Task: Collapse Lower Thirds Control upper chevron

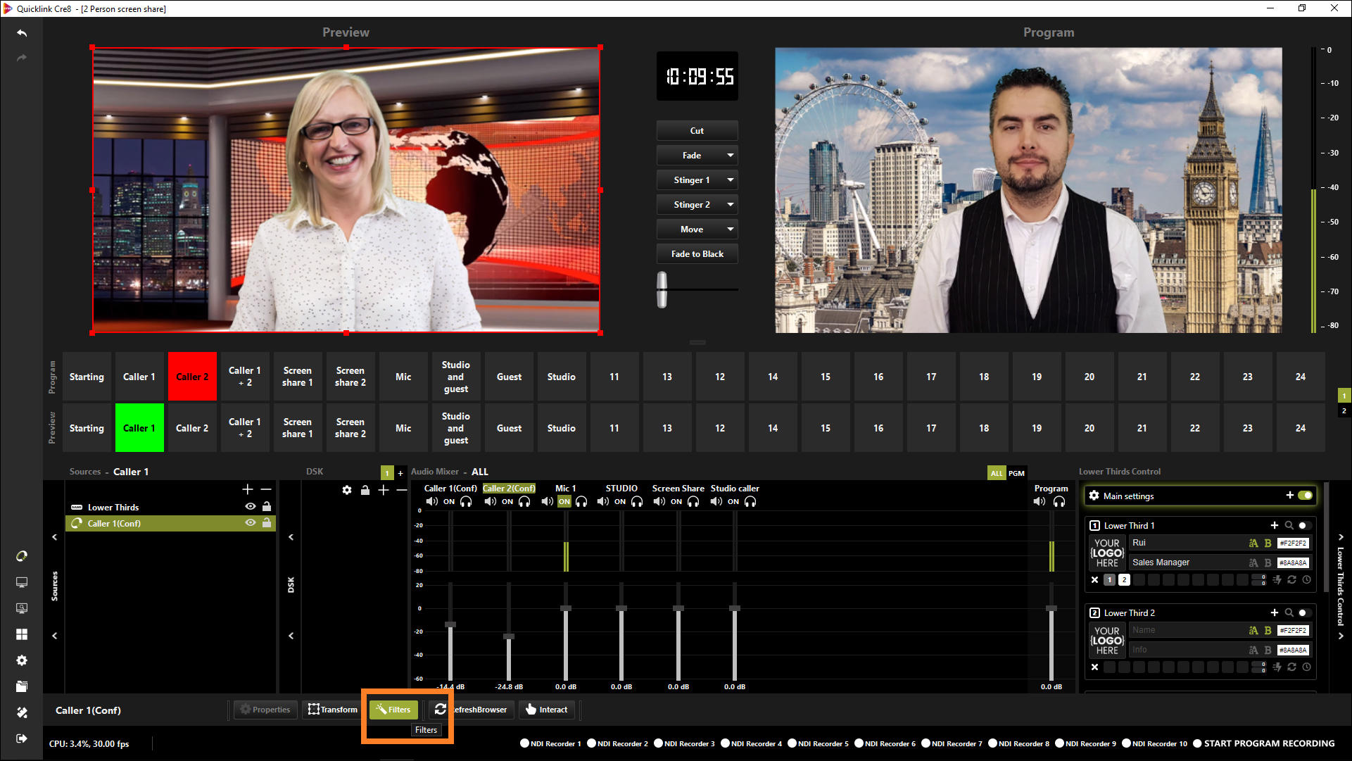Action: tap(1341, 537)
